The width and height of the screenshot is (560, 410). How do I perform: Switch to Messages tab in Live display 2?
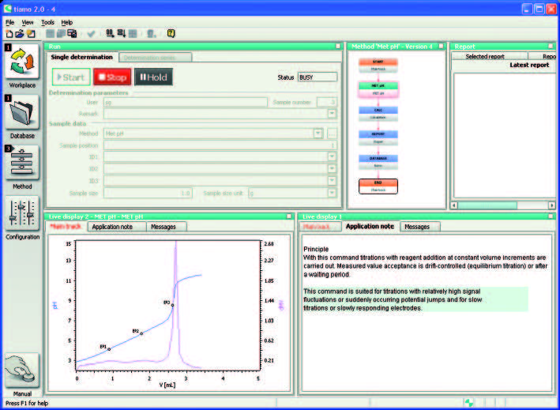(x=167, y=227)
